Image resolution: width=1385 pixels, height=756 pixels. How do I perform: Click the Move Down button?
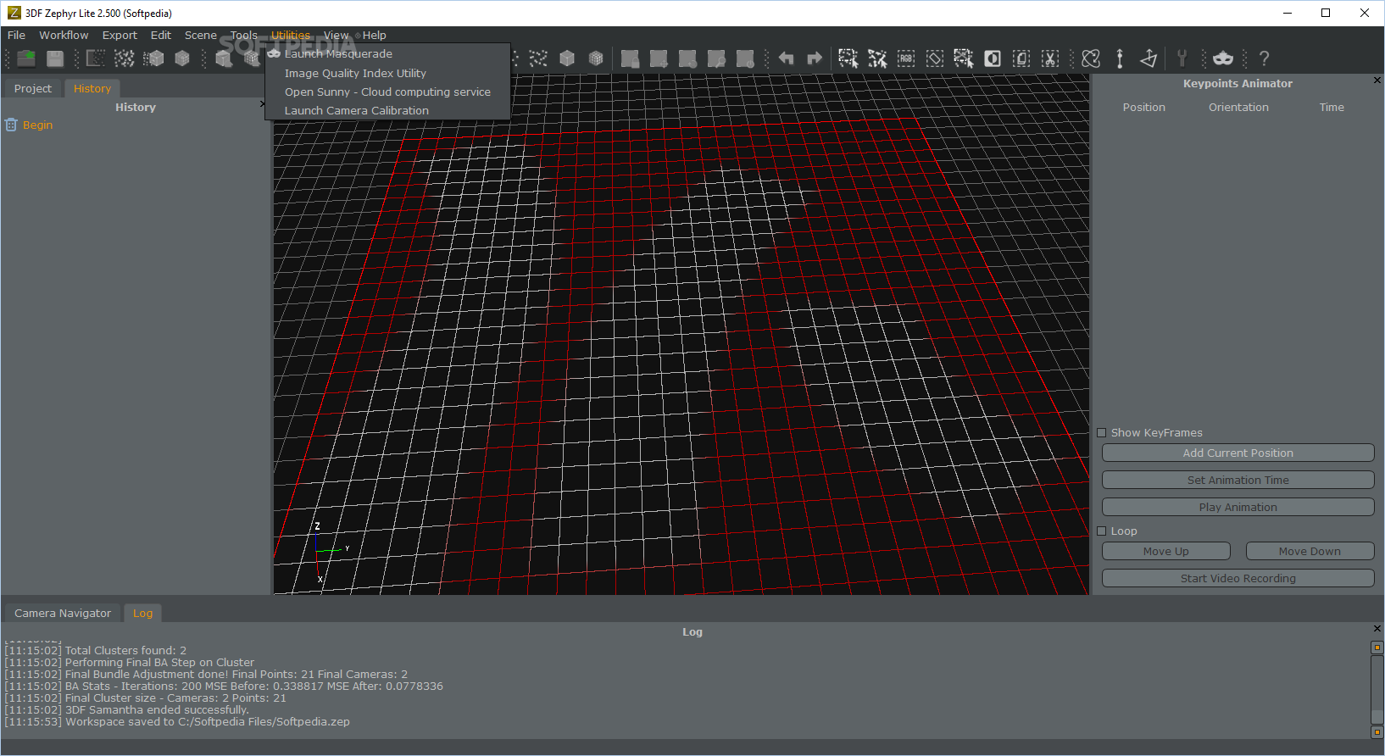[x=1310, y=552]
